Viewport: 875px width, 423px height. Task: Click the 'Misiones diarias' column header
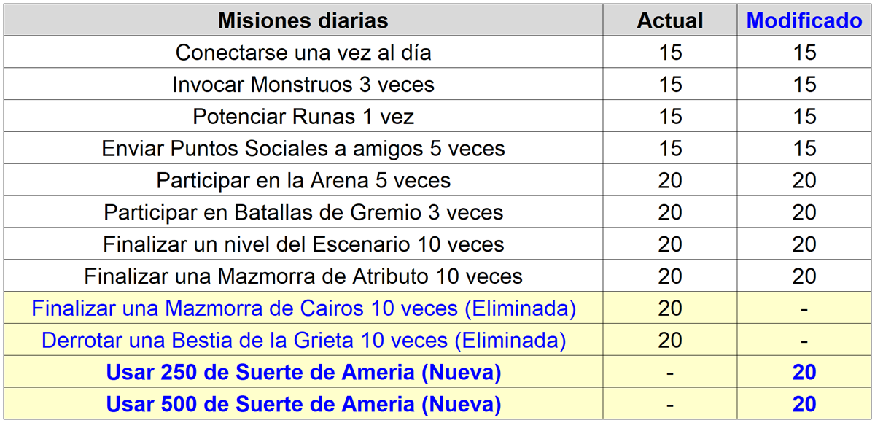(303, 20)
